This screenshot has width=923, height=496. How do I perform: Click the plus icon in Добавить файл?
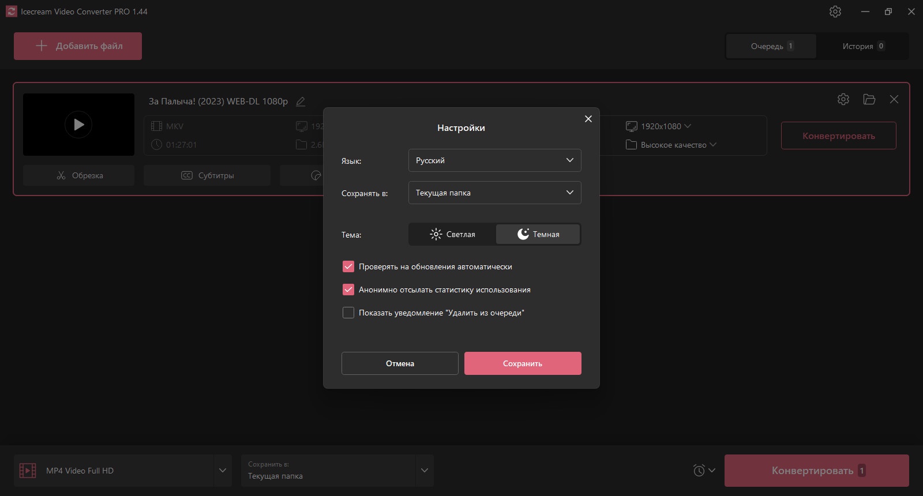42,46
